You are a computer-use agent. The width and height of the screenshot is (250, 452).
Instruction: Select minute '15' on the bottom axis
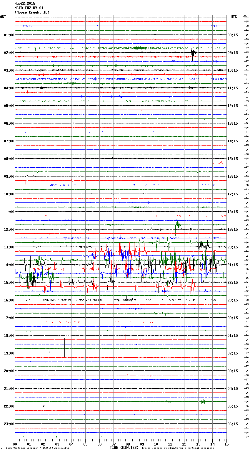point(226,444)
